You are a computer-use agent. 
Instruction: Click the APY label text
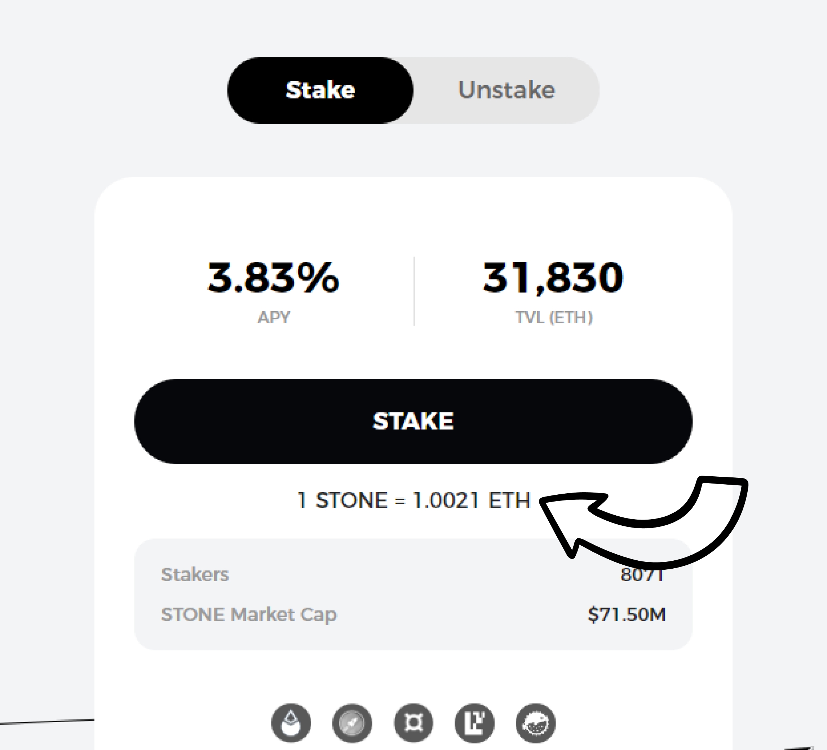274,317
